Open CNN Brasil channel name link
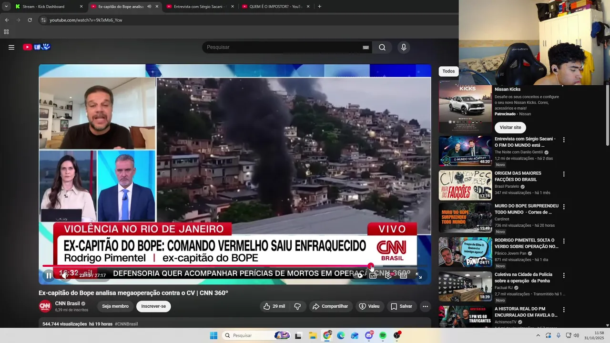The height and width of the screenshot is (343, 610). (67, 303)
